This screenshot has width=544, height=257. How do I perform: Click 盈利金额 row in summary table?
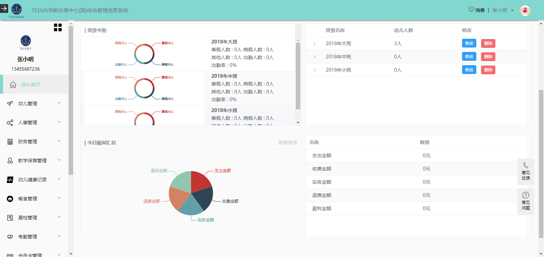[x=416, y=208]
